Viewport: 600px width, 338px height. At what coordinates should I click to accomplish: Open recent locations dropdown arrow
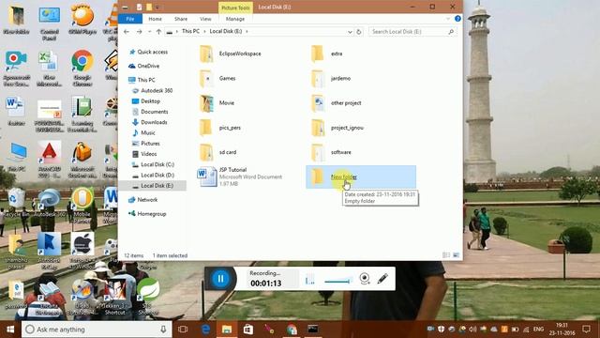coord(149,31)
